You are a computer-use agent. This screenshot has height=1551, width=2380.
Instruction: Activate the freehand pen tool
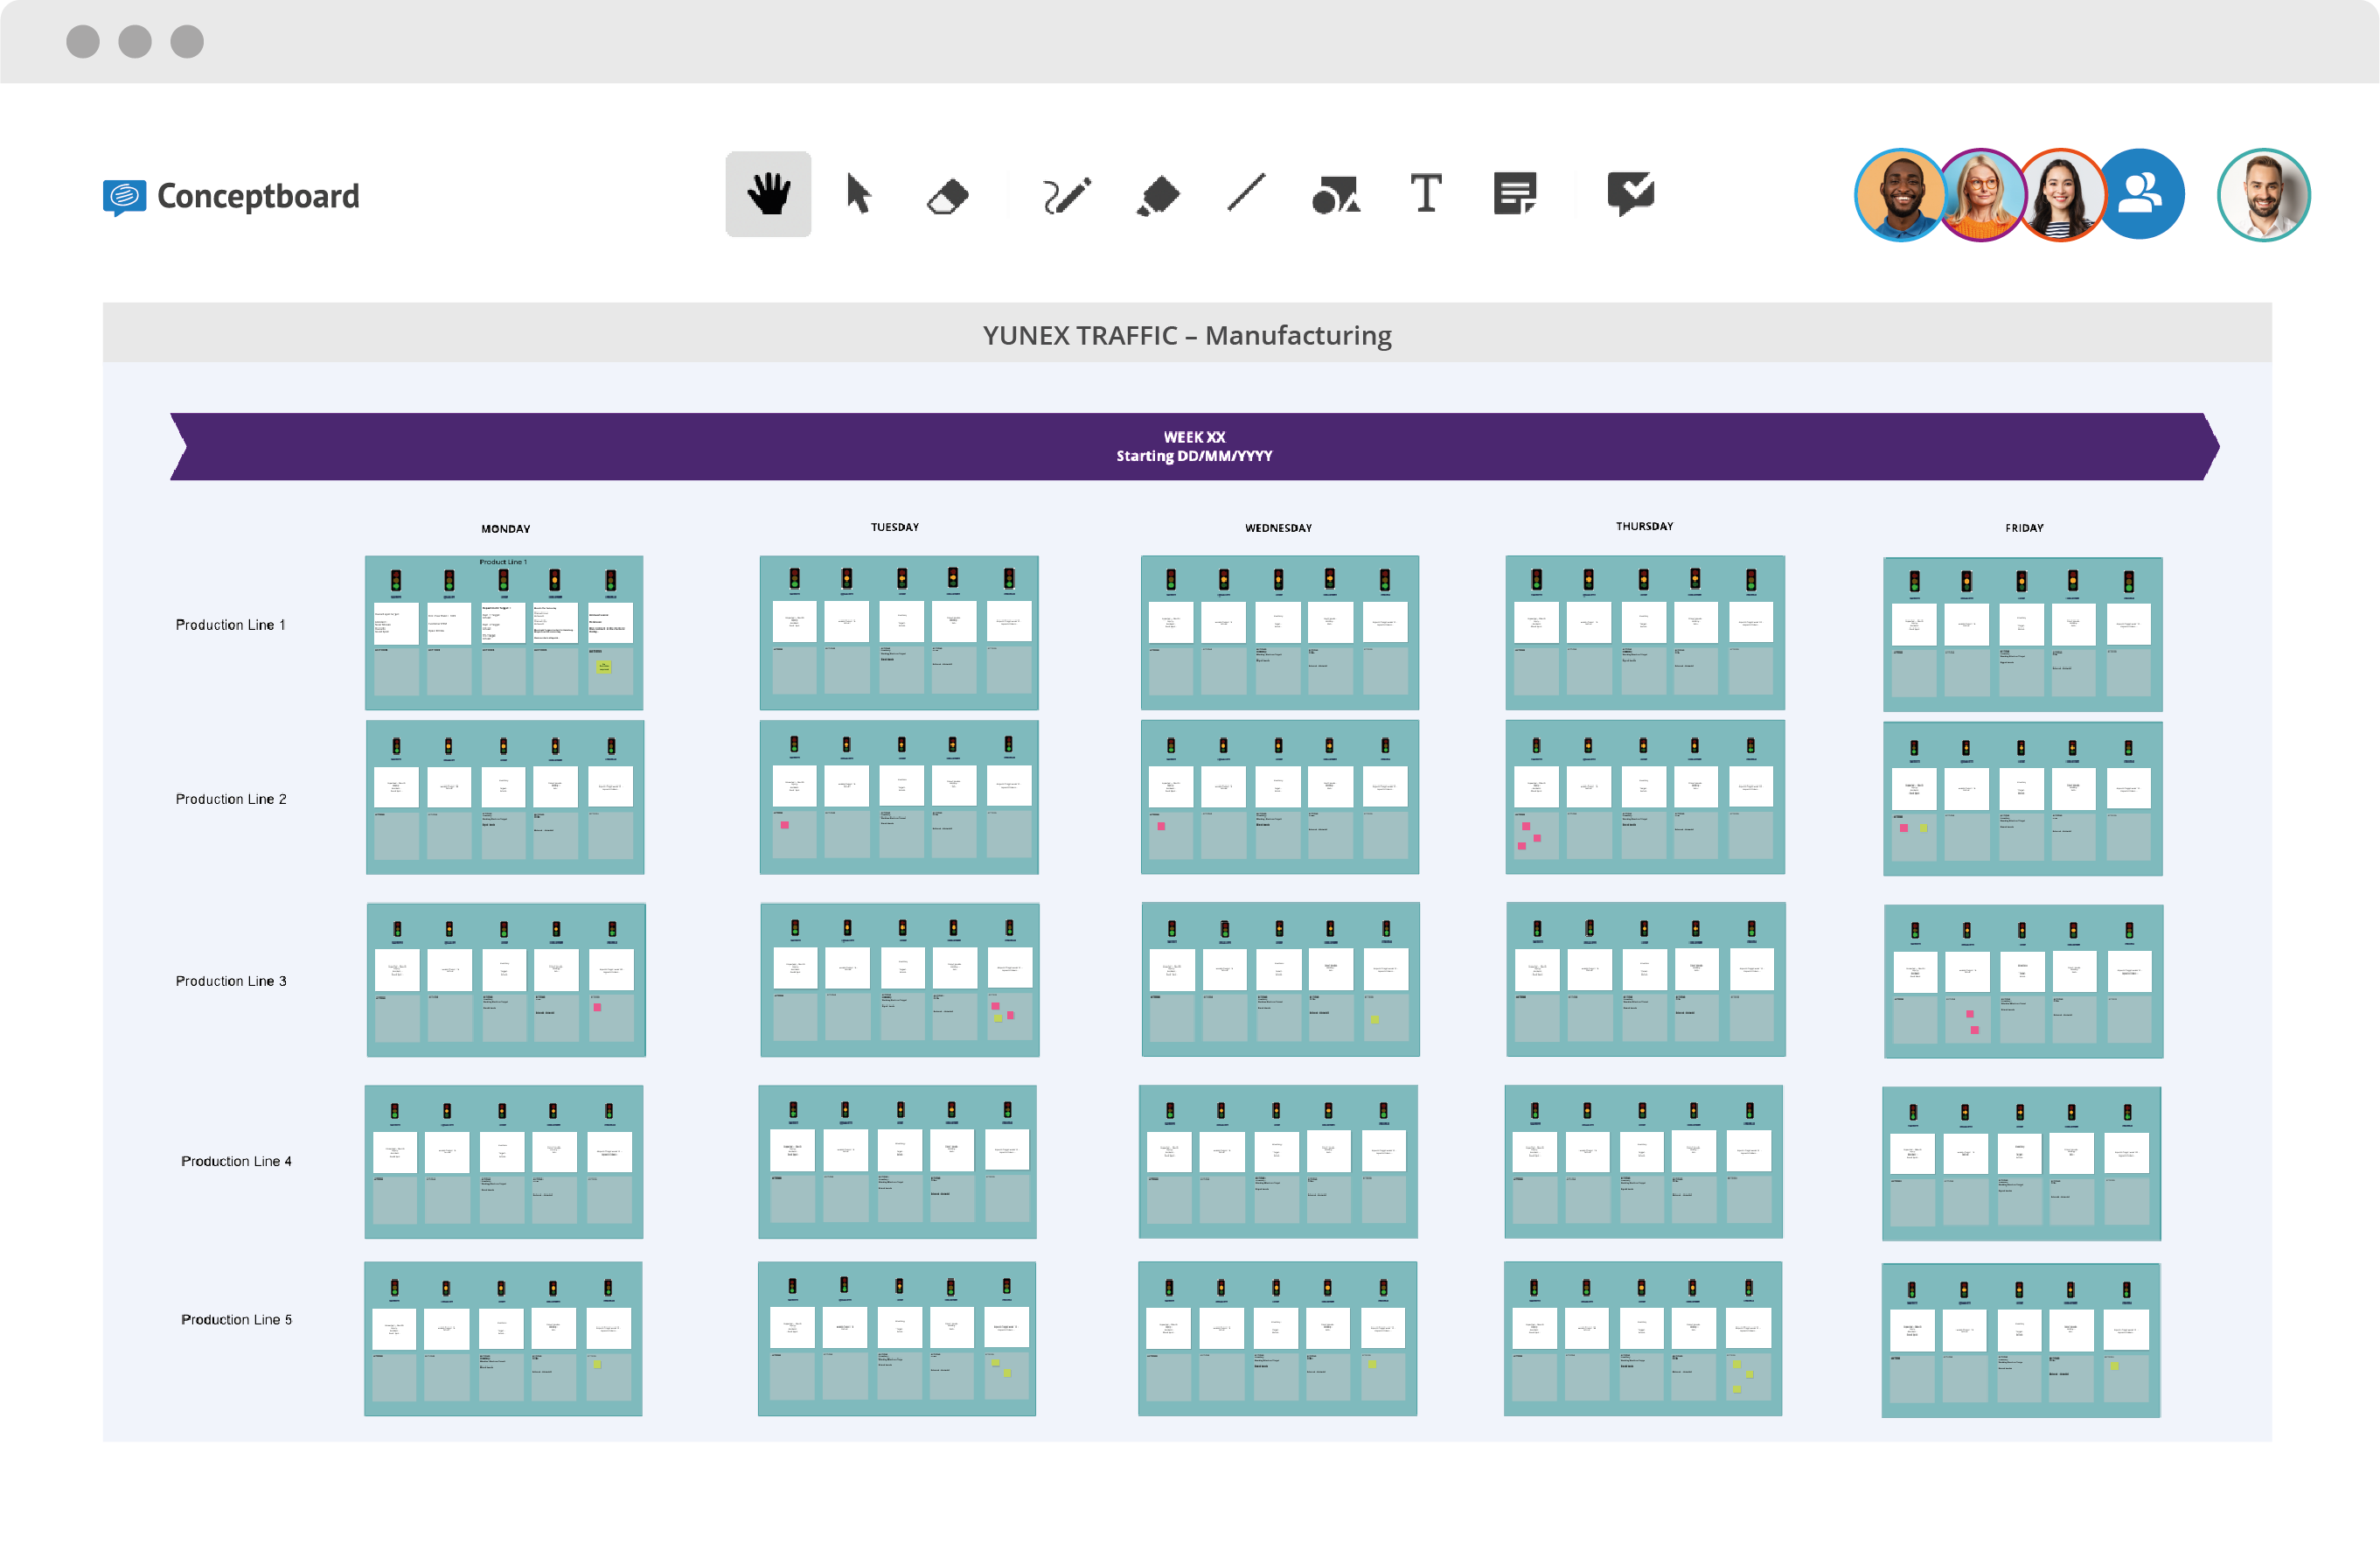(x=1066, y=195)
